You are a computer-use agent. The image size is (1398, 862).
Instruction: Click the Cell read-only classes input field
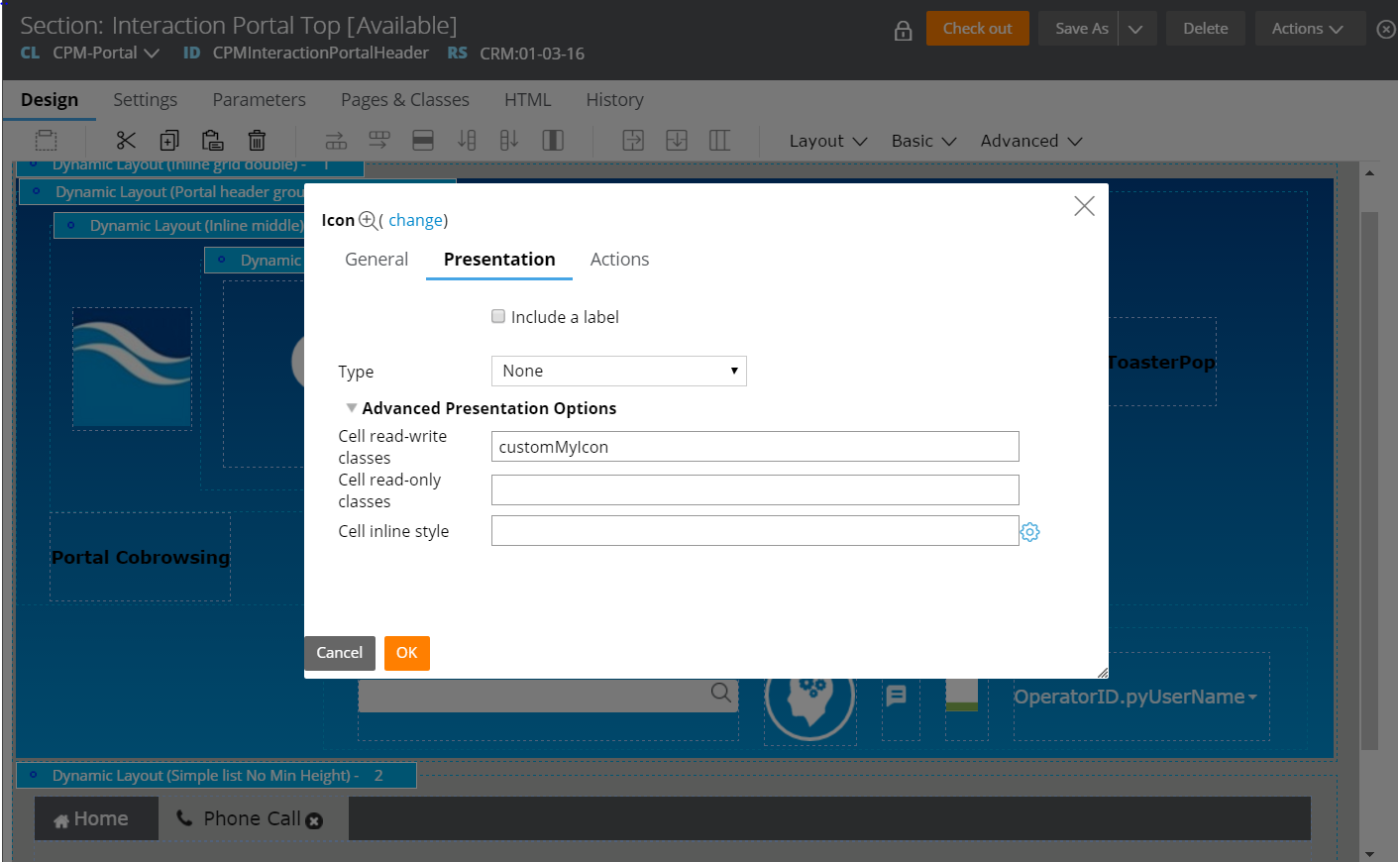(754, 490)
